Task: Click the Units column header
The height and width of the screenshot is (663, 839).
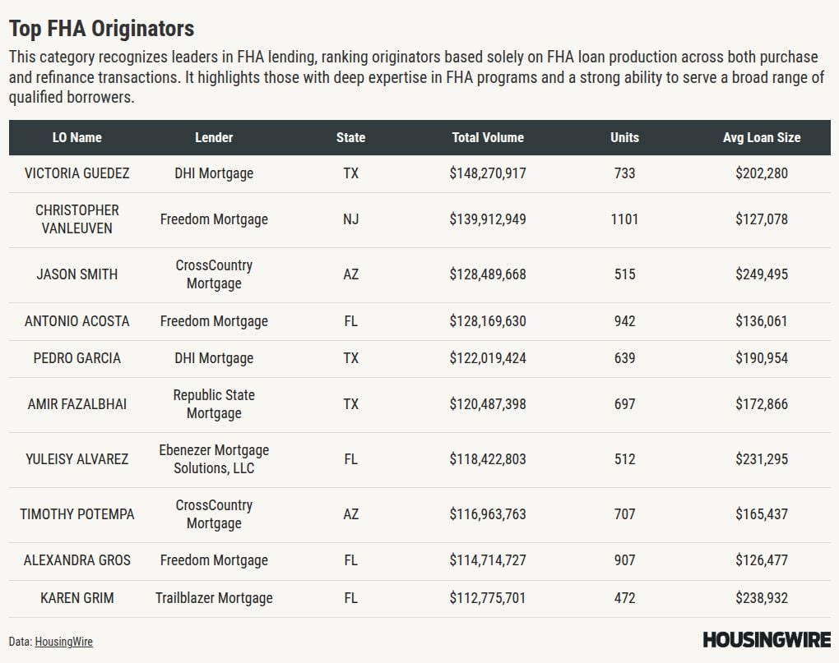Action: [624, 137]
